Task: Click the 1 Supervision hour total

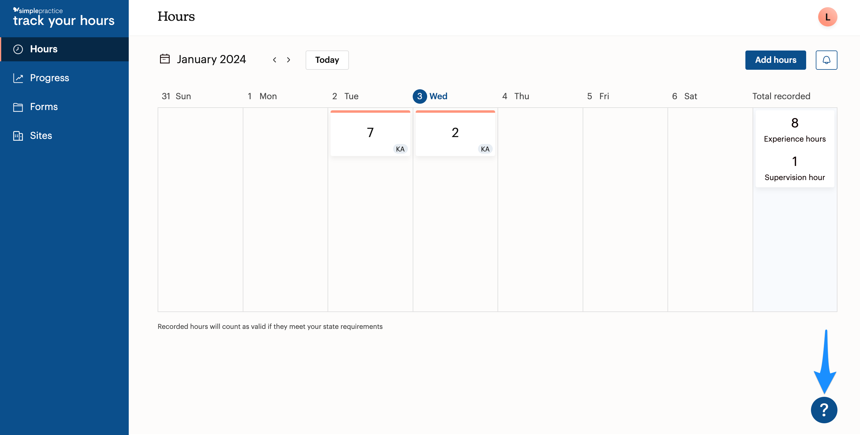Action: coord(794,168)
